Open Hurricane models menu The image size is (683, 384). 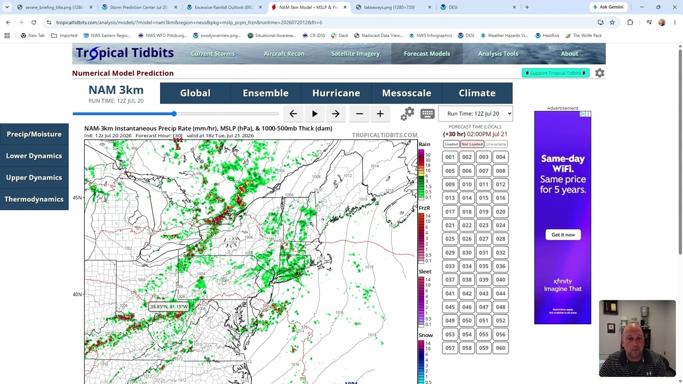(336, 93)
